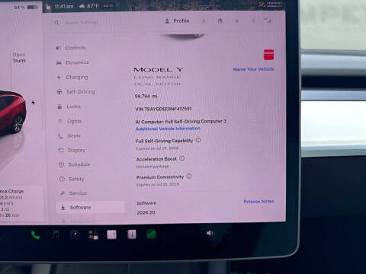The height and width of the screenshot is (274, 366).
Task: Open the all-apps launcher with colored squares
Action: 93,234
